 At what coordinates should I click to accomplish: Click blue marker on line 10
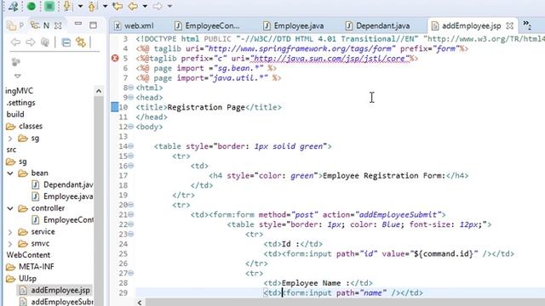pos(114,107)
